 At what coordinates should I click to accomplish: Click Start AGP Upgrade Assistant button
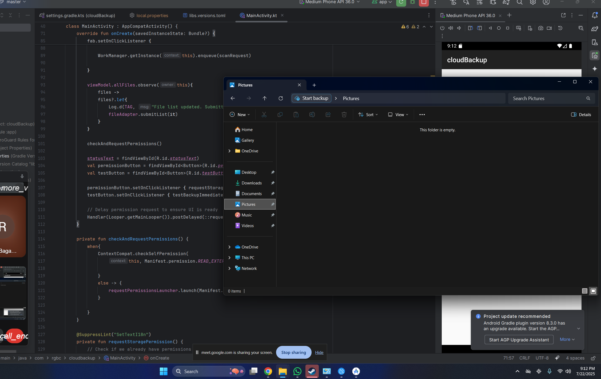pos(519,340)
